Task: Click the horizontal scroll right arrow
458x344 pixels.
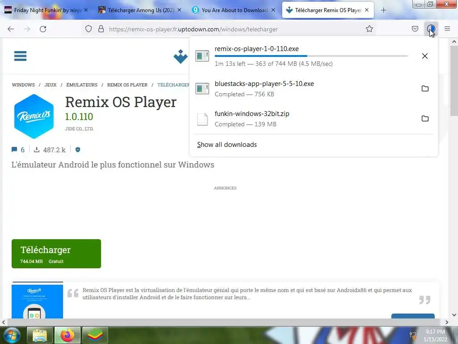Action: tap(447, 322)
